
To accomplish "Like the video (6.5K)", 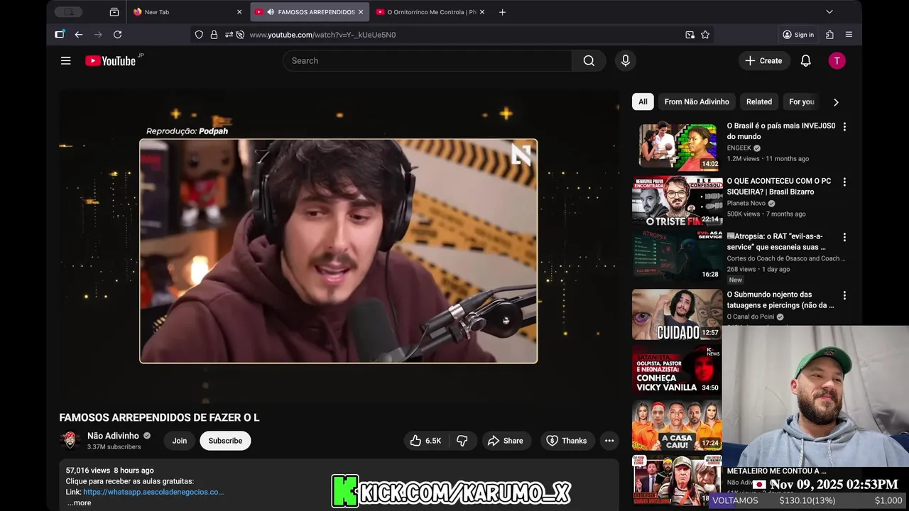I will click(425, 441).
